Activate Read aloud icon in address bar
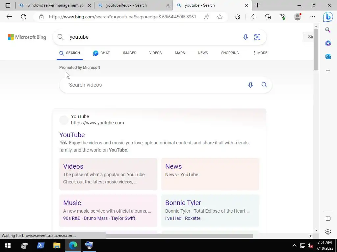Viewport: 337px width, 252px height. (207, 17)
